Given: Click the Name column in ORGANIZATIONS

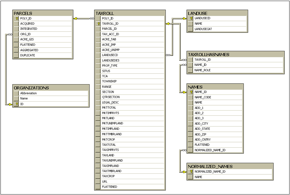Looking at the screenshot, I should point(51,98).
